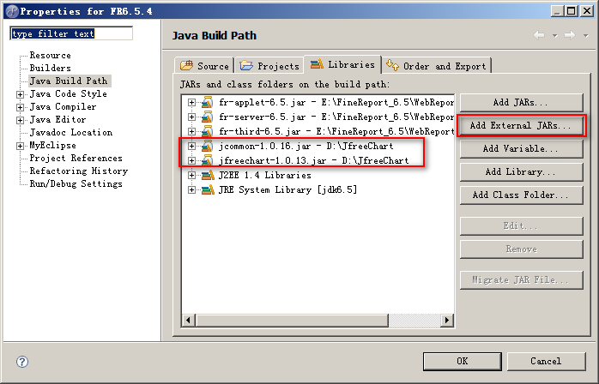The height and width of the screenshot is (384, 599).
Task: Select the J2EE 1.4 Libraries text
Action: [264, 175]
